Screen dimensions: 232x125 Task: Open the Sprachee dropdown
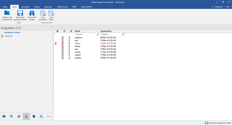click(217, 7)
